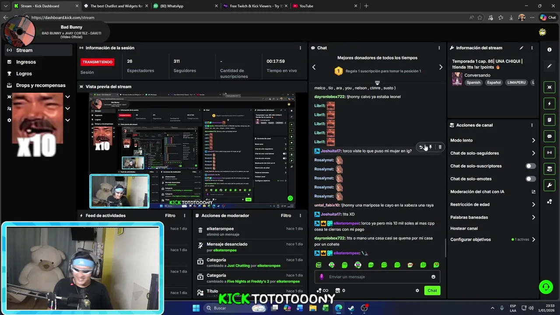560x315 pixels.
Task: Click the Spanish tag chip
Action: 473,82
